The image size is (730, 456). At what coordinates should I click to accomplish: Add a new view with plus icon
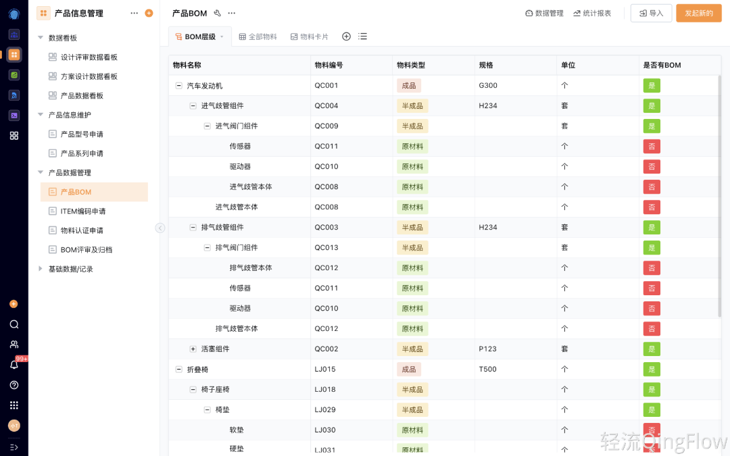coord(346,36)
